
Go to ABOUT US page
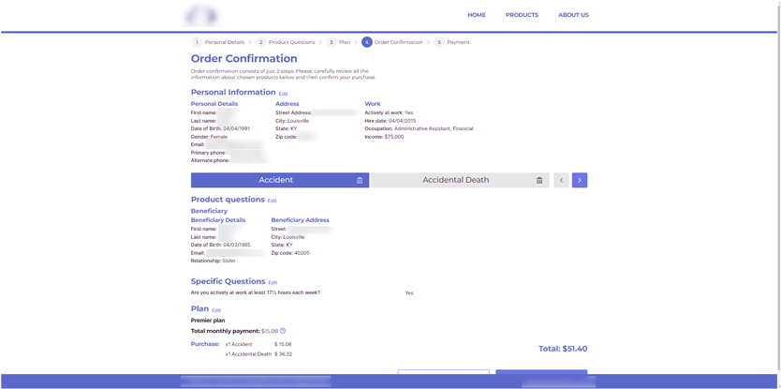pos(573,15)
